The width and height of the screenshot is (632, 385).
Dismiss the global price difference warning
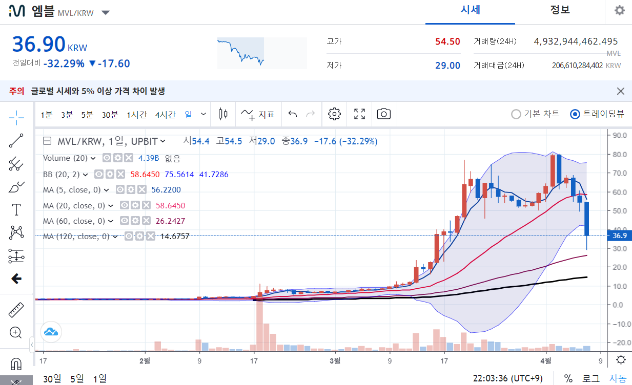(x=621, y=91)
